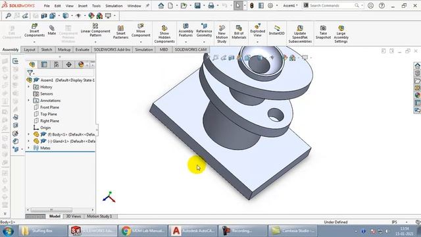Switch to the Evaluate tab
Screen dimensions: 421x237
pos(82,50)
